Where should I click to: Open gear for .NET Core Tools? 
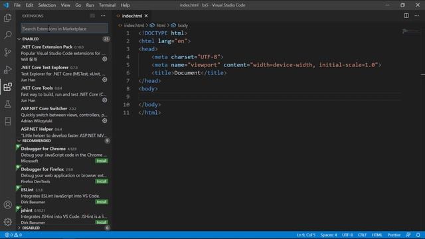[105, 100]
